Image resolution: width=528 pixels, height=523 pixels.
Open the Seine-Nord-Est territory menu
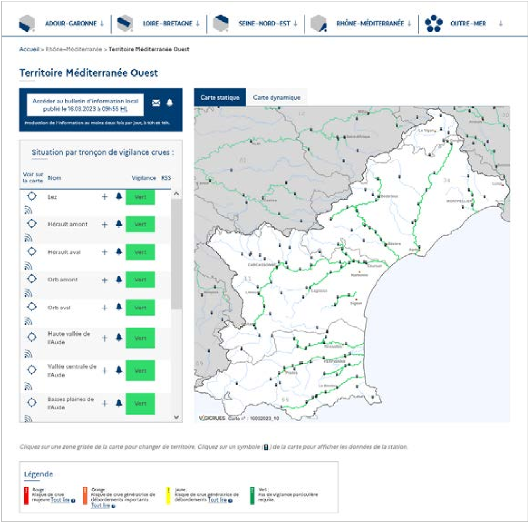[267, 23]
